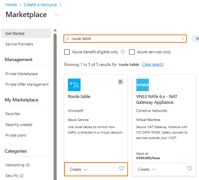Click the Route table product icon
The height and width of the screenshot is (180, 199).
(x=74, y=85)
